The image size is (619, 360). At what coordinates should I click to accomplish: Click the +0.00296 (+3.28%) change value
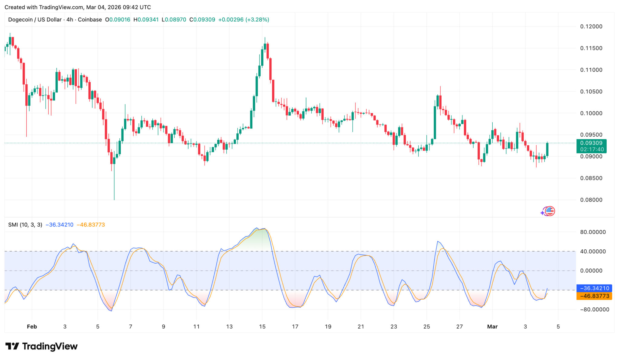pos(243,20)
